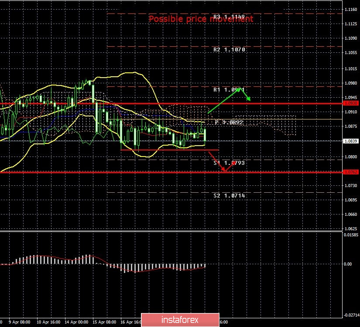
Task: Click the R1 1.0971 resistance label
Action: tap(229, 90)
